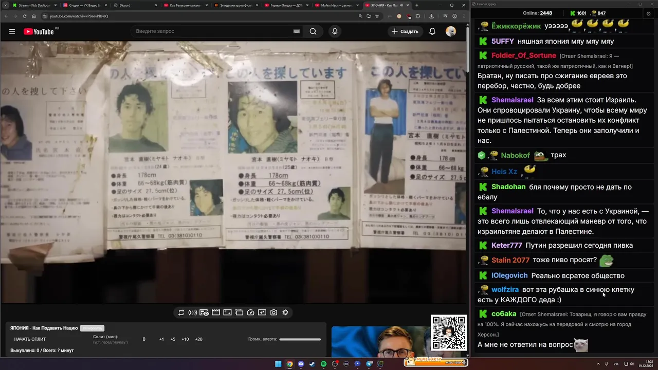Add +1 minute to split
Image resolution: width=658 pixels, height=370 pixels.
[x=161, y=339]
